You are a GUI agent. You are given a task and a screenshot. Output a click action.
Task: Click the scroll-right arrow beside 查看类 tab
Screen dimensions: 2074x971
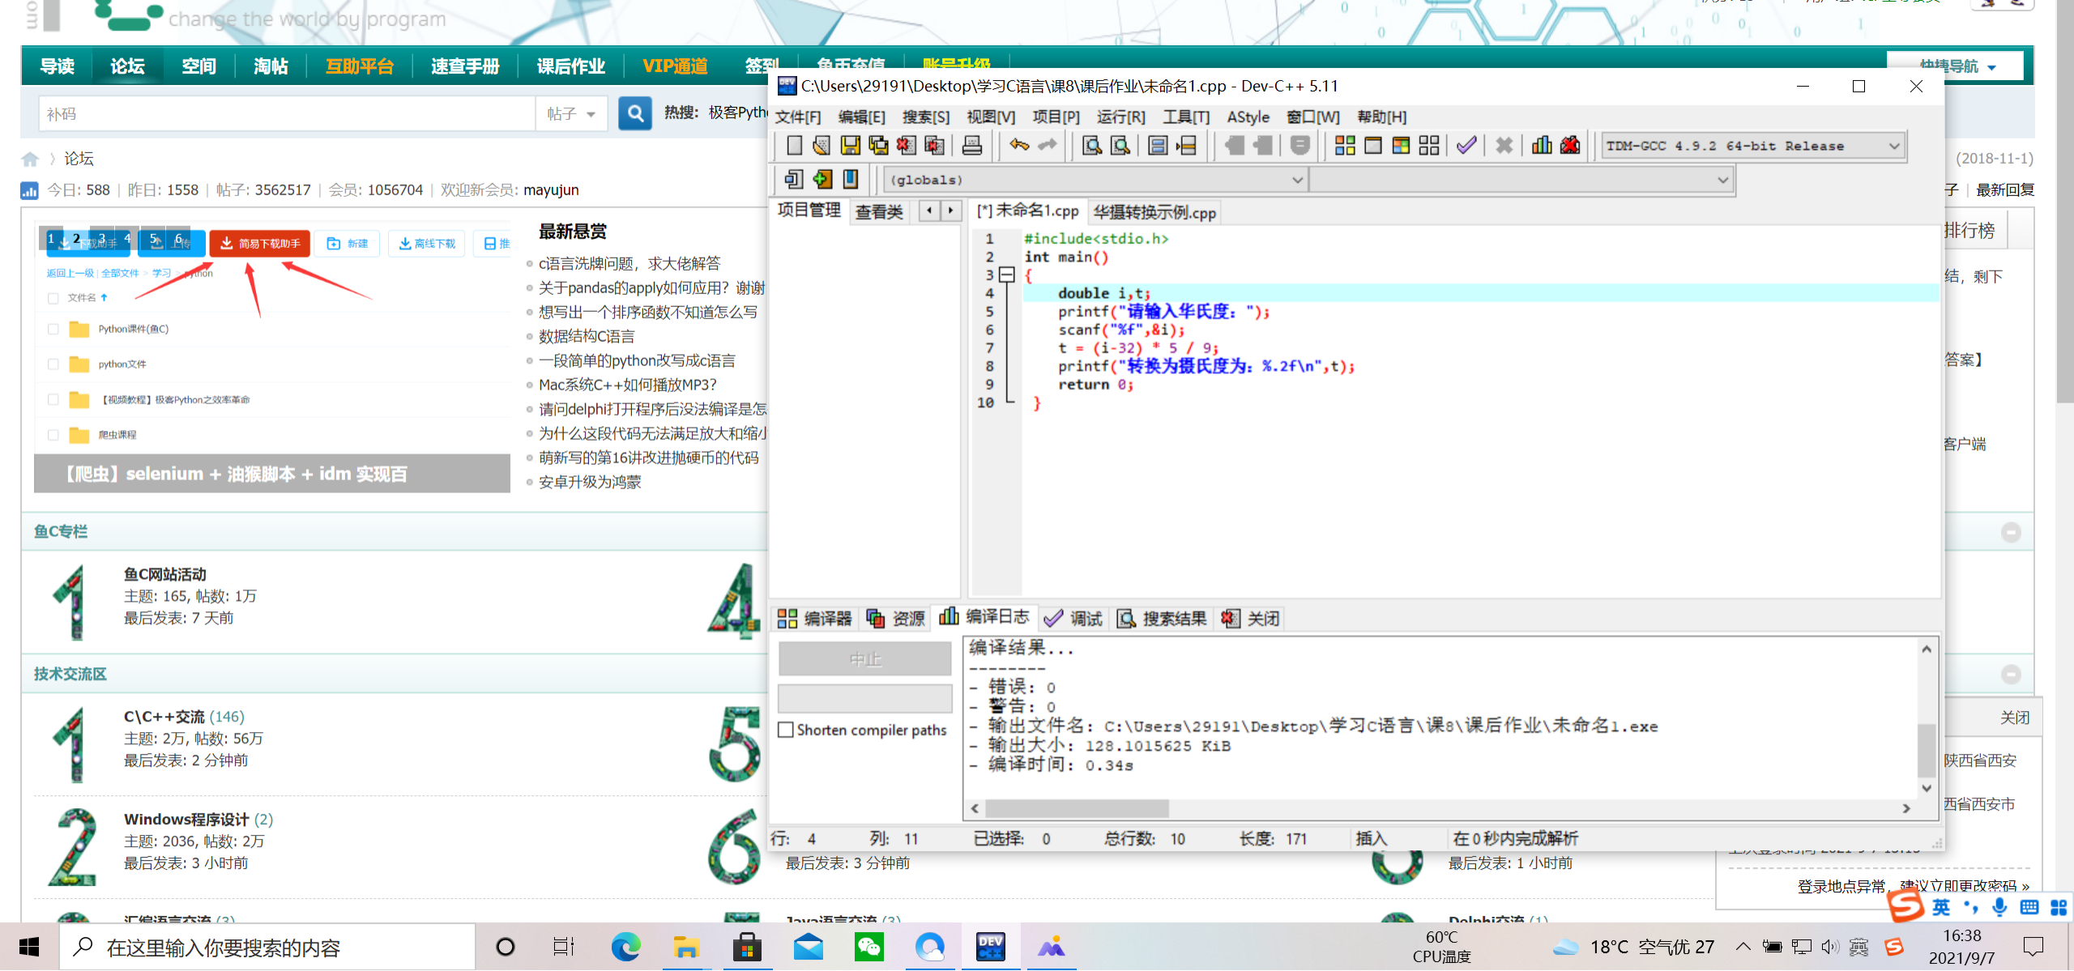click(950, 211)
